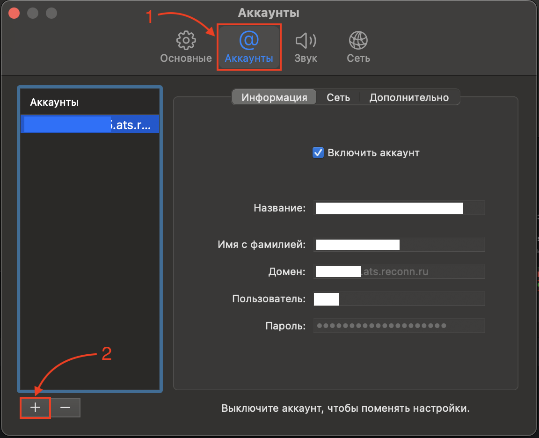Switch to the Сеть segment tab in account panel

pyautogui.click(x=338, y=97)
